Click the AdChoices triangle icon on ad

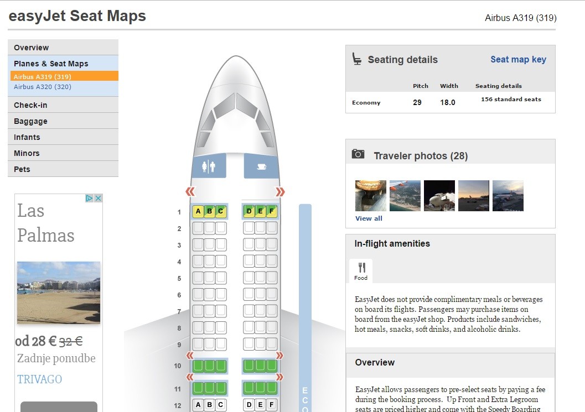(89, 199)
